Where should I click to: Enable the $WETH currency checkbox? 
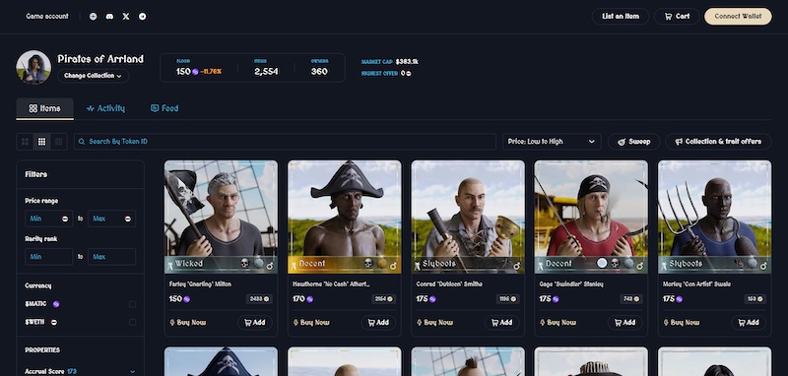click(132, 322)
